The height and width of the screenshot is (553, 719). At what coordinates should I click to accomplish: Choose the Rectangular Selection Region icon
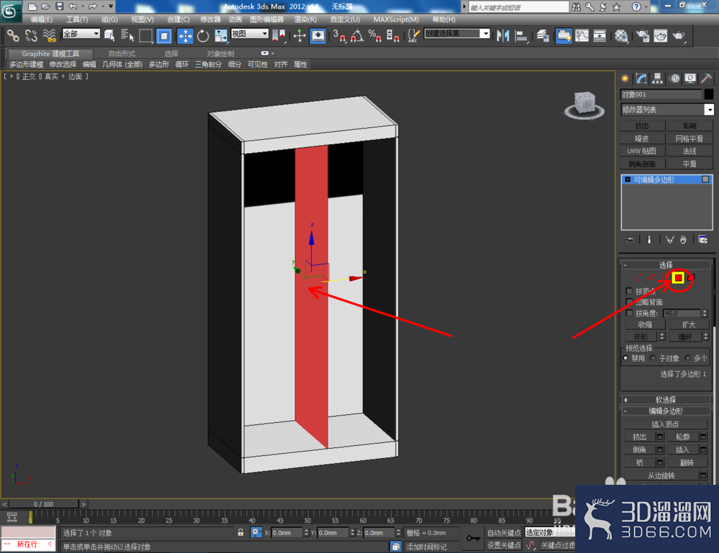[x=146, y=35]
